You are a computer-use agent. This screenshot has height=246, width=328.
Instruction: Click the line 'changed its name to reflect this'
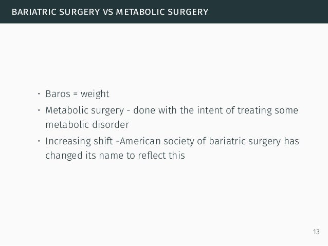coord(115,156)
